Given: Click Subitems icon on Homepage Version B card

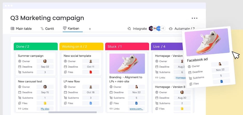Looking at the screenshot, I should coord(157,103).
